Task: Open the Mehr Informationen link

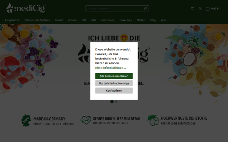Action: pos(111,67)
